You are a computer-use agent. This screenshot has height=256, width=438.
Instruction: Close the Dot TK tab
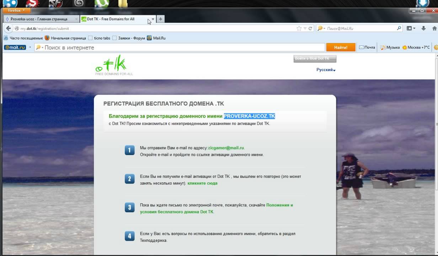(x=153, y=19)
